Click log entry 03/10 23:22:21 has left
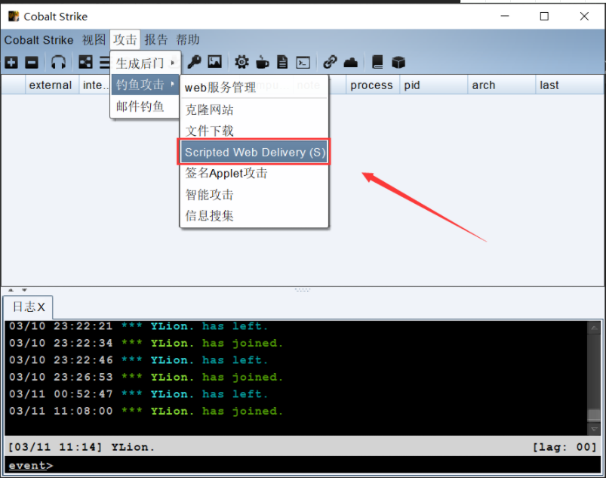This screenshot has width=606, height=478. point(138,326)
